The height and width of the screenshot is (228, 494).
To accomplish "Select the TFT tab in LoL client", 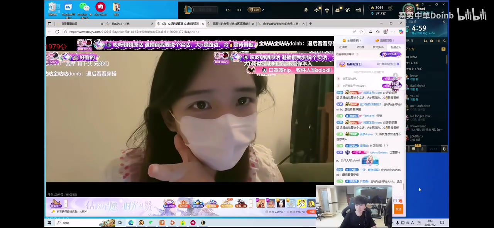I will [239, 10].
